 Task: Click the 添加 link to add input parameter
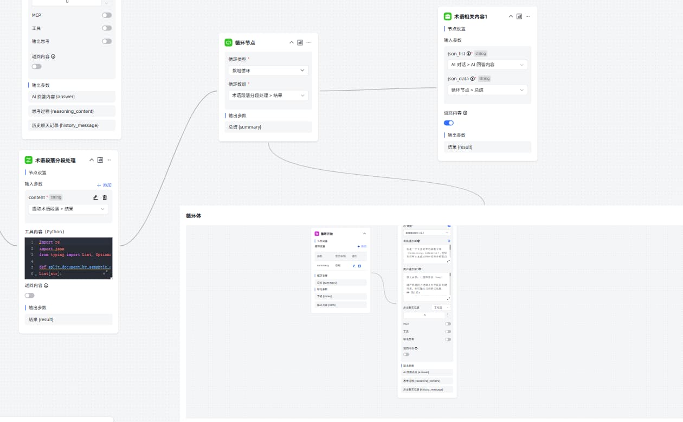(104, 185)
